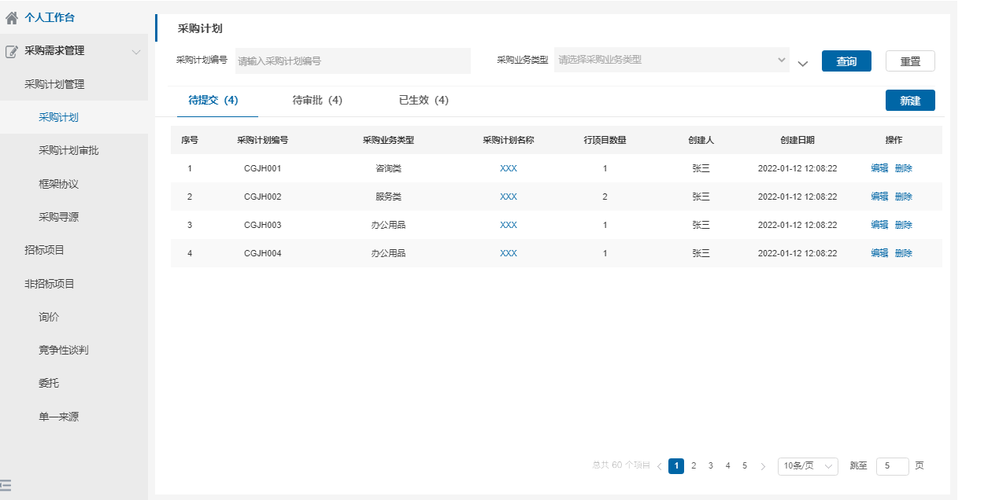This screenshot has width=988, height=500.
Task: Toggle the sidebar collapse icon at bottom left
Action: tap(6, 485)
